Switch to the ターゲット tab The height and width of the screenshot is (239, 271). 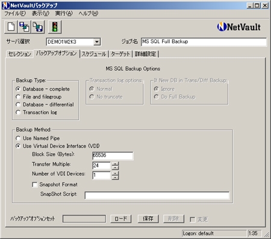tap(120, 54)
